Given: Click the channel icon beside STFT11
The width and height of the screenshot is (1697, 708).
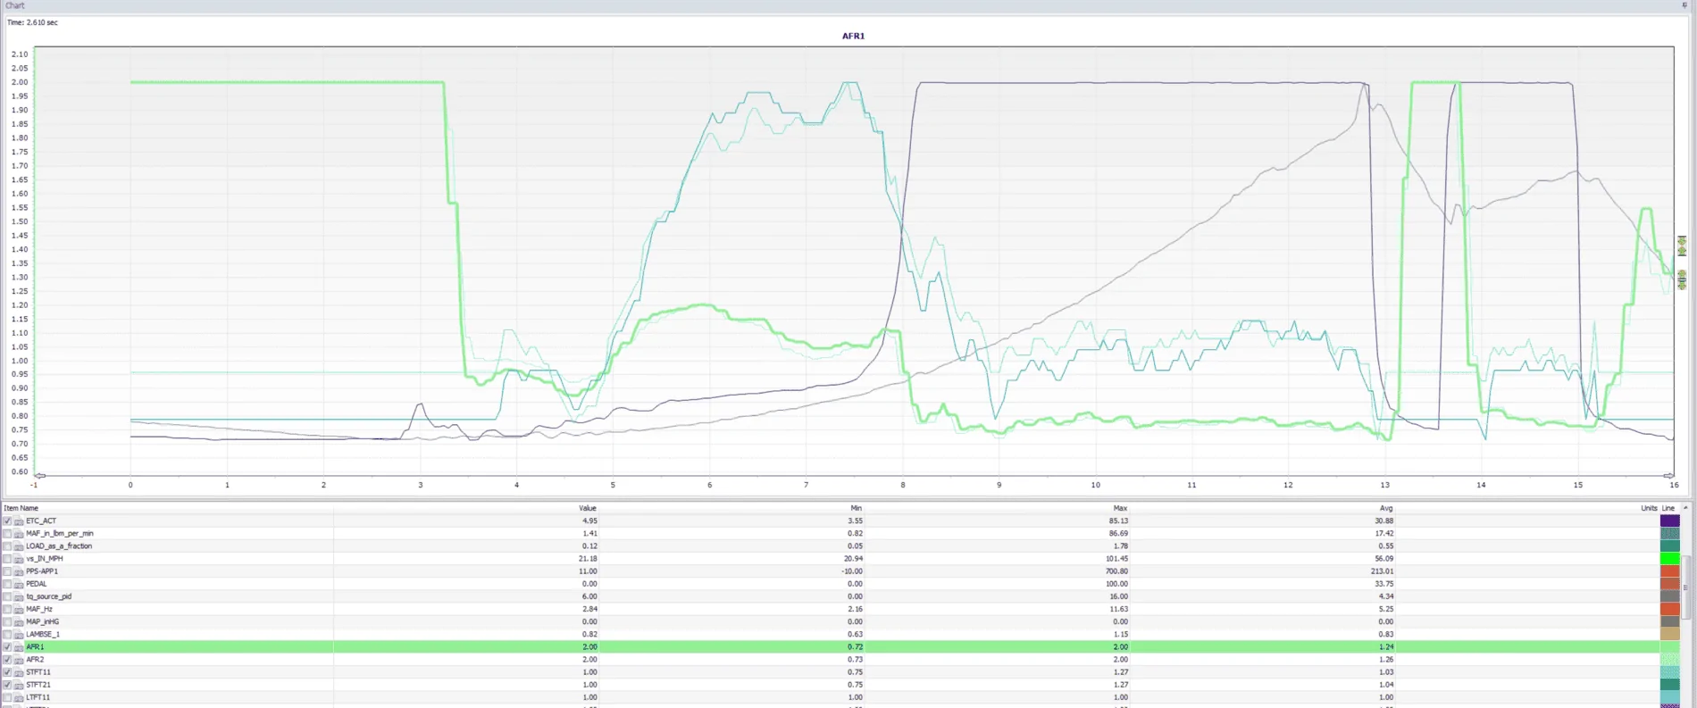Looking at the screenshot, I should pos(19,671).
